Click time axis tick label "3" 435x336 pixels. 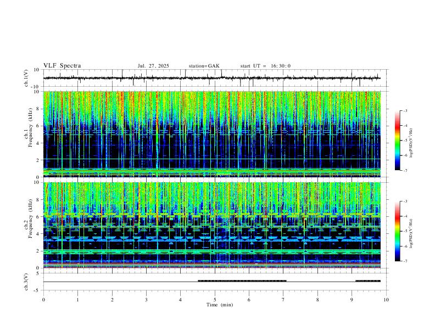[x=146, y=300]
